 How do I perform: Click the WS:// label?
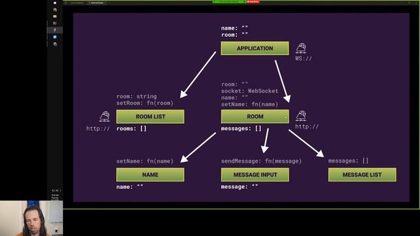point(303,58)
